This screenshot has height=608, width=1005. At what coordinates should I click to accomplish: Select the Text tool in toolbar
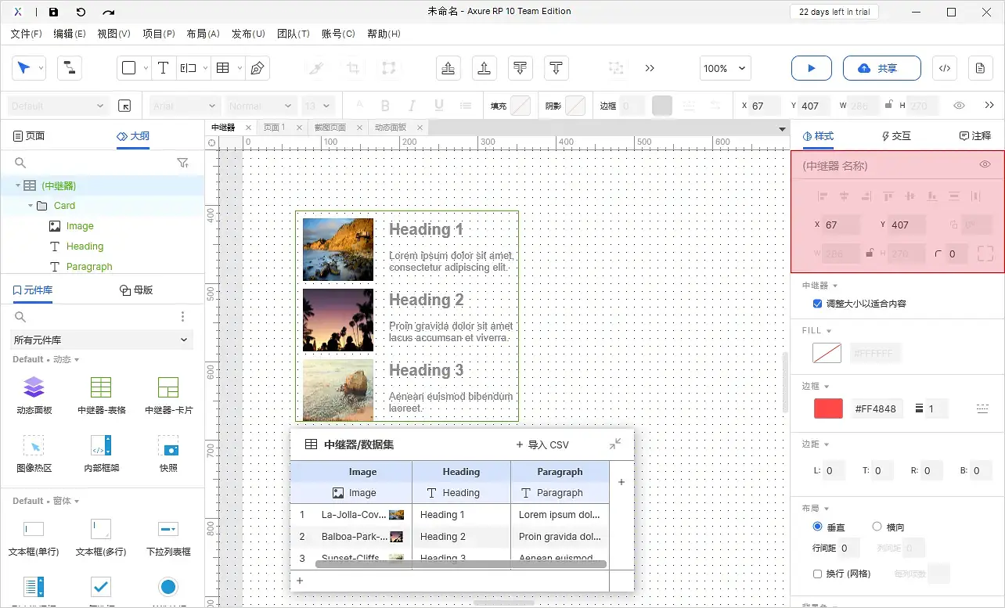coord(163,68)
